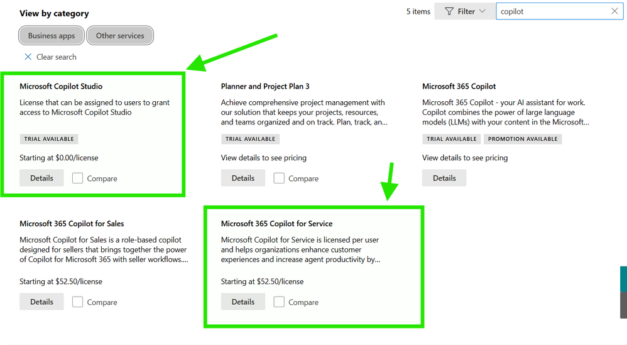The image size is (627, 345).
Task: Click the funnel filter icon
Action: pyautogui.click(x=449, y=11)
